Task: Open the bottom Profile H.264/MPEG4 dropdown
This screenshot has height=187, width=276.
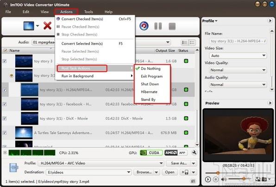Action: point(101,163)
